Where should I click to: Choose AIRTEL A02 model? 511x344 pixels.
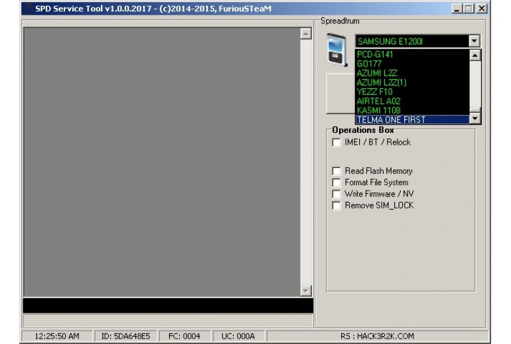coord(412,101)
